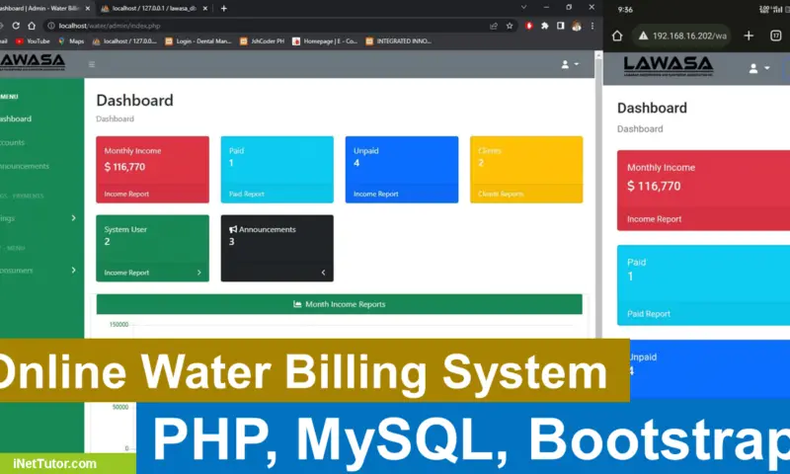790x474 pixels.
Task: Reload the page using the browser refresh icon
Action: click(31, 25)
